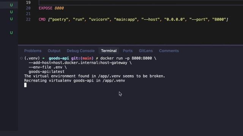Open the Debug Console tab
243x136 pixels.
click(x=80, y=51)
